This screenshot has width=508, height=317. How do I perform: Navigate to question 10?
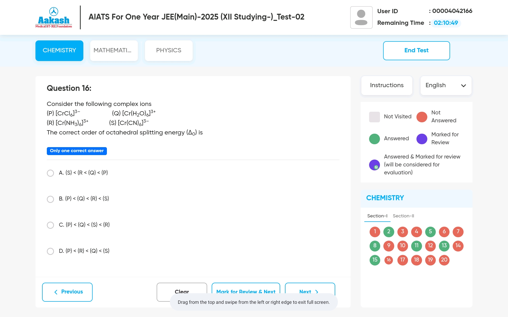point(403,246)
